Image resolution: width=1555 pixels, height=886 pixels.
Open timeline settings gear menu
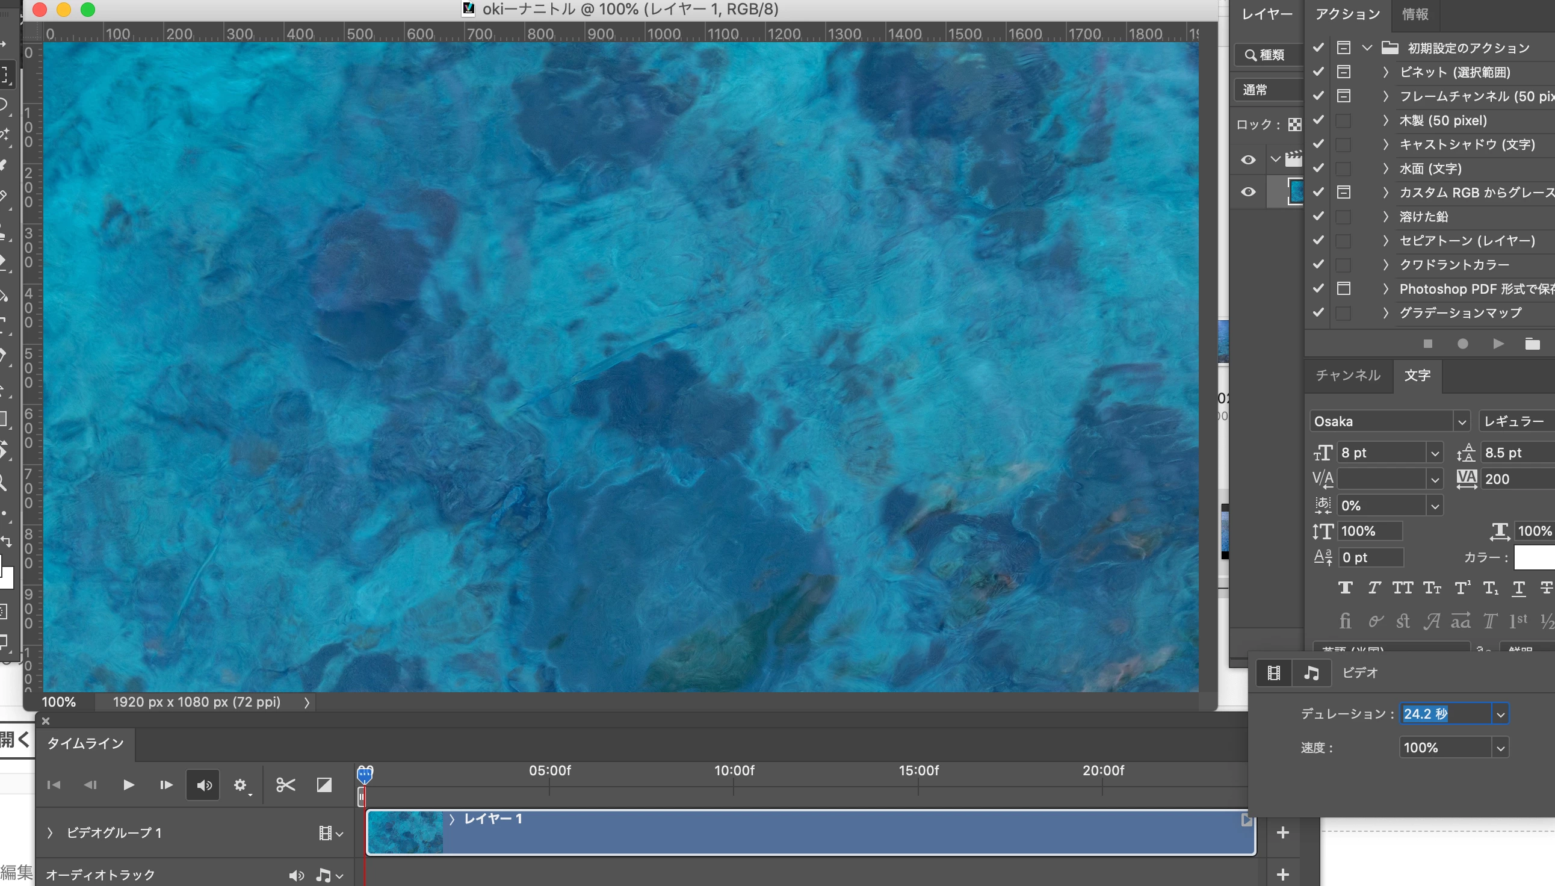click(x=240, y=785)
